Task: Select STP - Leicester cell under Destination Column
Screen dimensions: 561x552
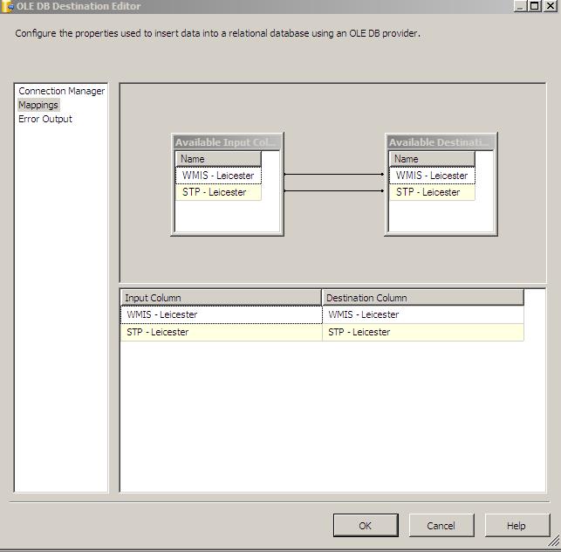Action: [423, 332]
